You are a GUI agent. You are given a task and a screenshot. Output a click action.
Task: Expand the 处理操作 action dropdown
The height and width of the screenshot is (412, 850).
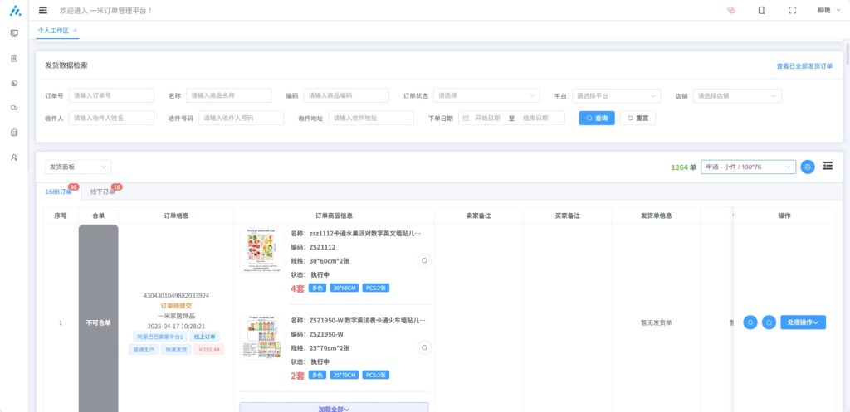(x=803, y=322)
